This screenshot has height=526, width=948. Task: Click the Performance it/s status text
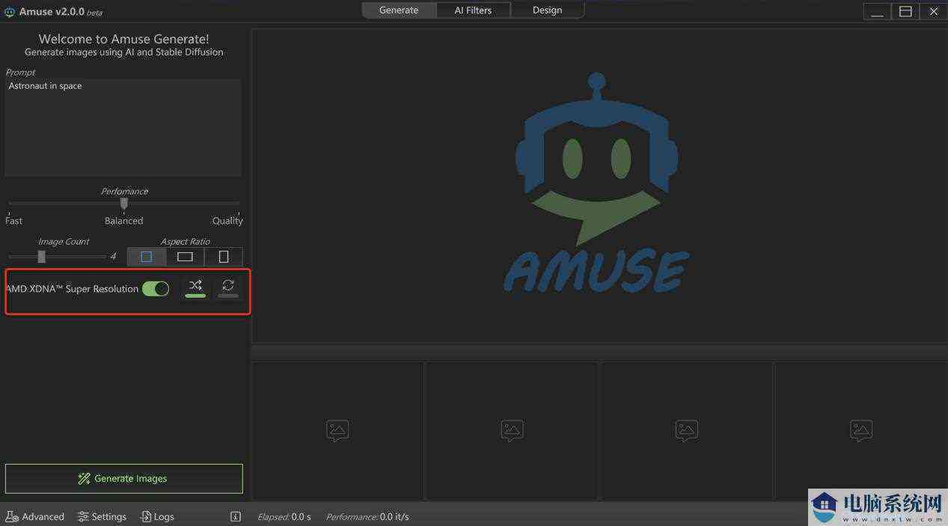tap(367, 517)
